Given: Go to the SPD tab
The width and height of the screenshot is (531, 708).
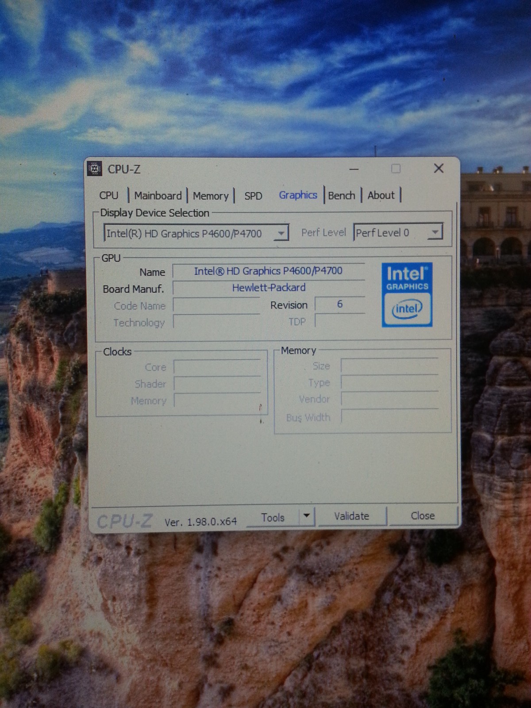Looking at the screenshot, I should (253, 196).
